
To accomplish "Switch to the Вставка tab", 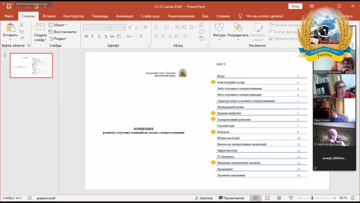I will click(49, 16).
